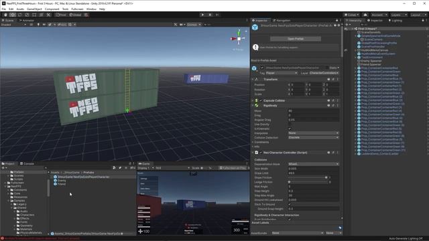The width and height of the screenshot is (429, 241).
Task: Click the Play button
Action: (202, 15)
